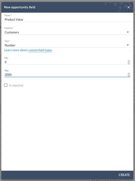Decrease Min value with down arrow
This screenshot has height=181, width=135.
129,63
